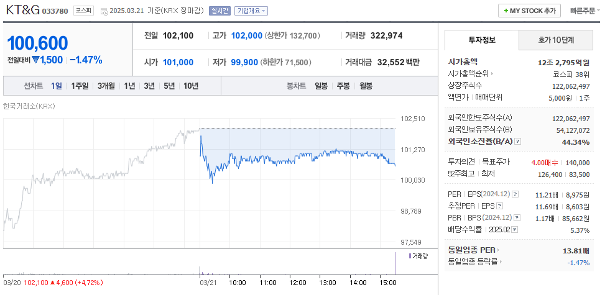
Task: Click the 동일업종 PER value 13.81배
Action: point(576,251)
